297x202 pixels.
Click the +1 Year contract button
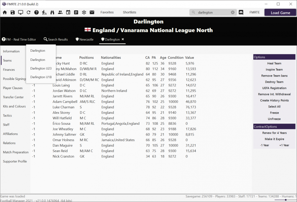[x=284, y=145]
